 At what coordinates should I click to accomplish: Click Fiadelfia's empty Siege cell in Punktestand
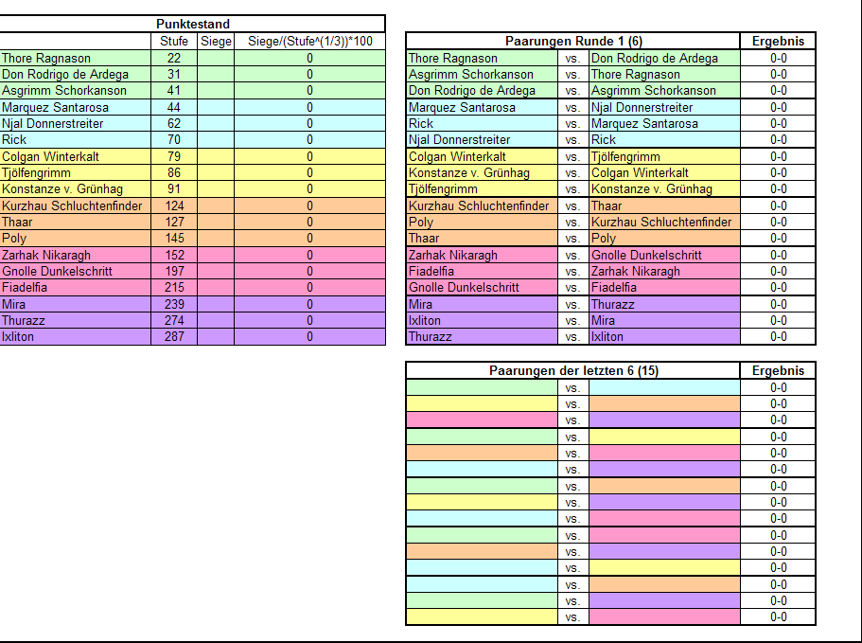[x=216, y=287]
